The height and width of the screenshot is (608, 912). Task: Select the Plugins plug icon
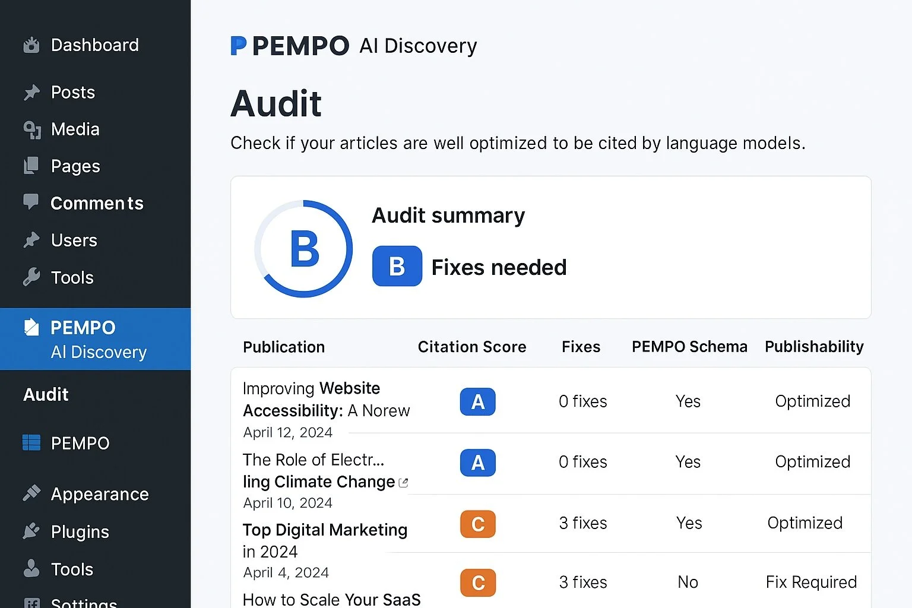(31, 531)
